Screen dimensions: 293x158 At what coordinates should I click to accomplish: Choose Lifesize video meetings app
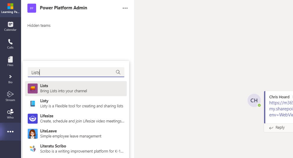(x=76, y=118)
